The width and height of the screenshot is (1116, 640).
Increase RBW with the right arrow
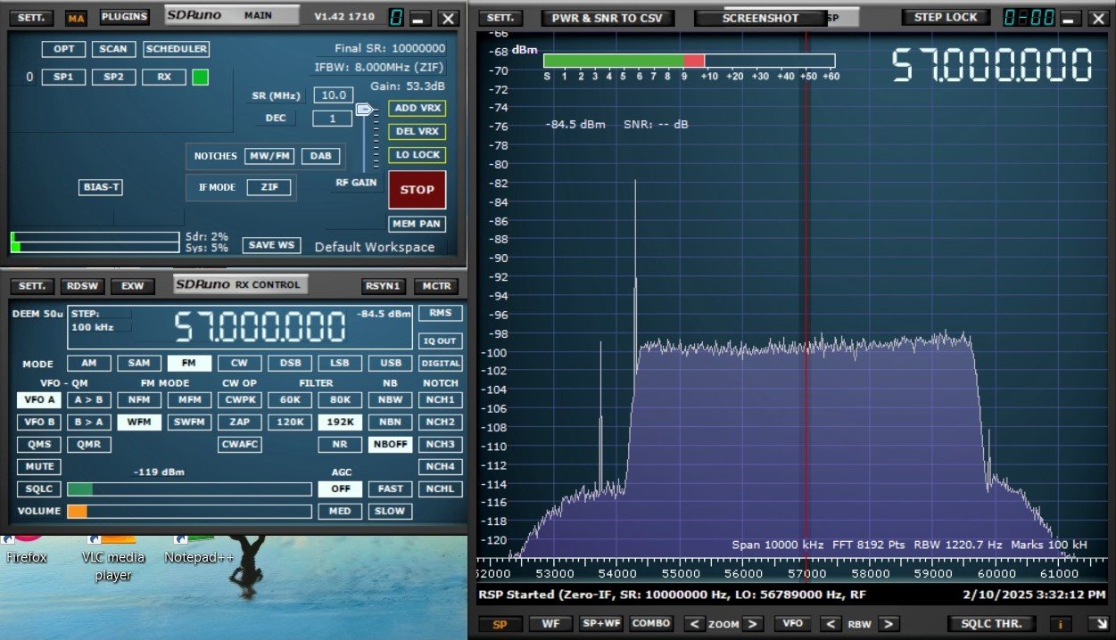point(889,624)
